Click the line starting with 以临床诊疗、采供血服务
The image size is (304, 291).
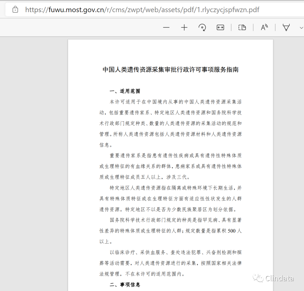click(176, 252)
